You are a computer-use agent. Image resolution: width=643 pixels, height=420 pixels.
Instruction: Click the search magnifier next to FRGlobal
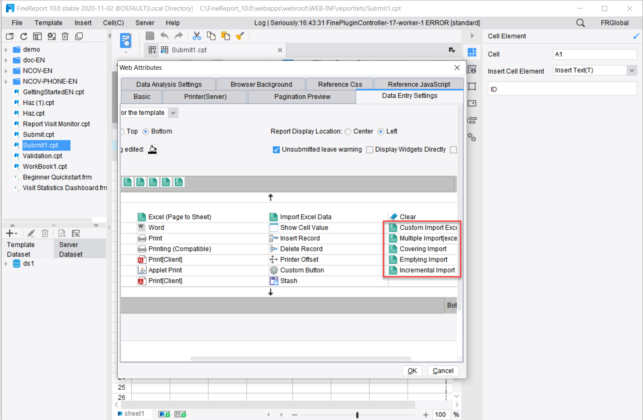pyautogui.click(x=580, y=23)
